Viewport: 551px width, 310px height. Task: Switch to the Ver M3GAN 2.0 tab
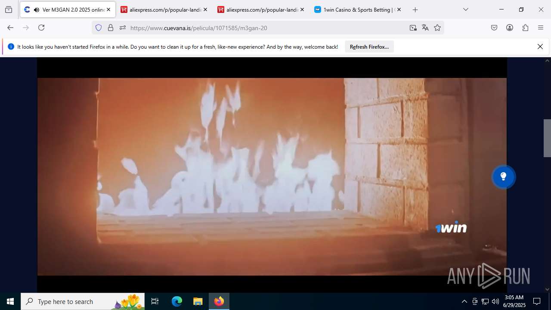68,9
